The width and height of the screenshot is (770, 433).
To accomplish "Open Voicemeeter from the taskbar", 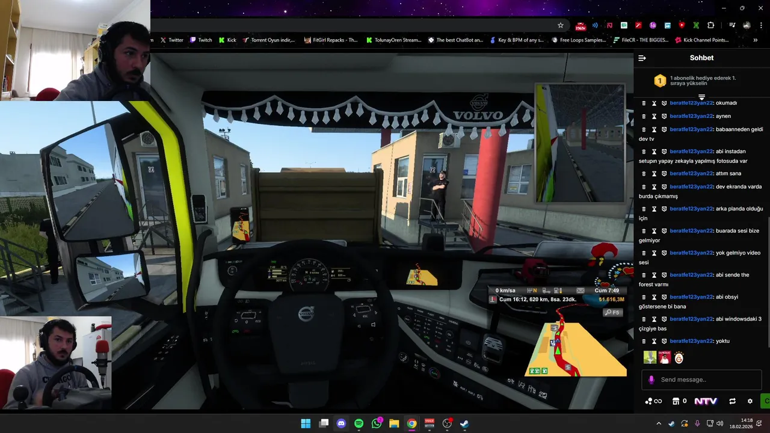I will (x=430, y=423).
